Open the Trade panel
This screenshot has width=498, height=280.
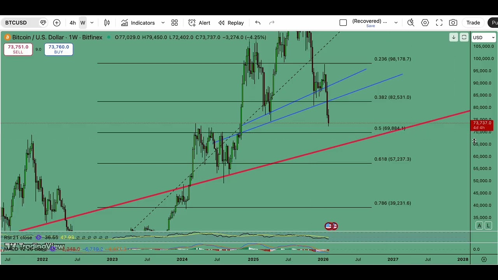(473, 23)
